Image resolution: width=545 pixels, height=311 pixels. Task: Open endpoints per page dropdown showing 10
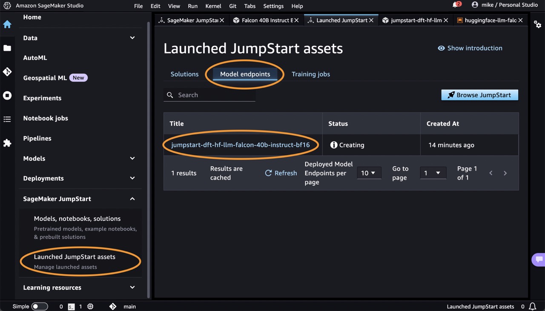(x=369, y=173)
